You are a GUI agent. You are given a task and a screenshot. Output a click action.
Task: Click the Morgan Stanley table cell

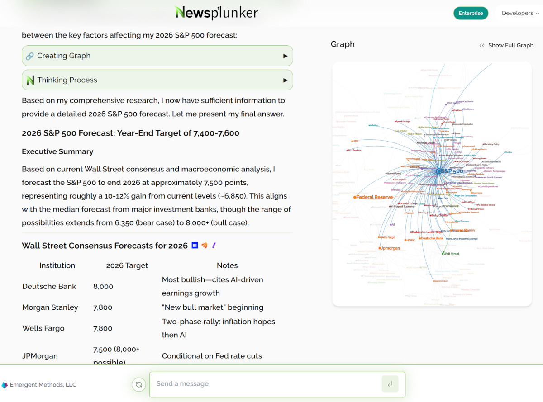50,307
